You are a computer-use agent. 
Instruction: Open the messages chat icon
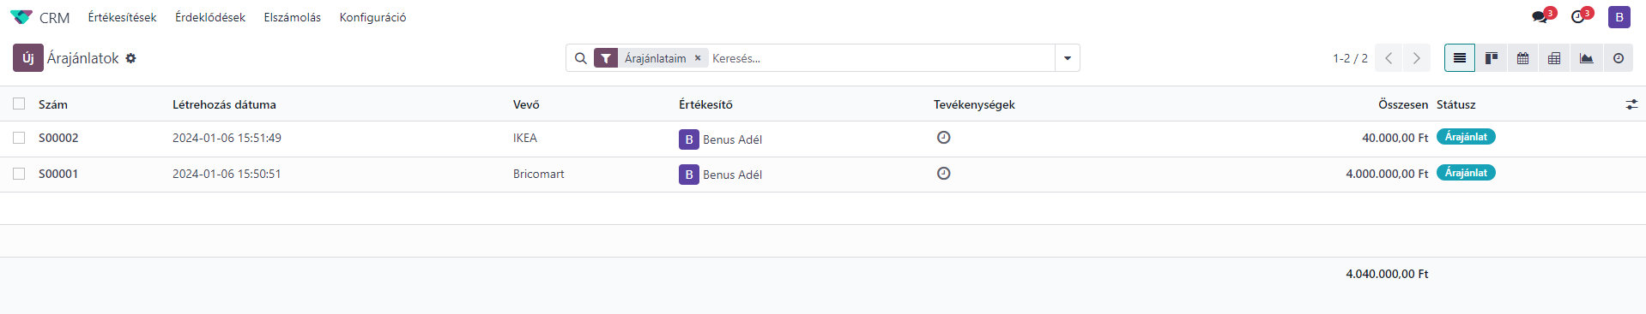click(1543, 16)
